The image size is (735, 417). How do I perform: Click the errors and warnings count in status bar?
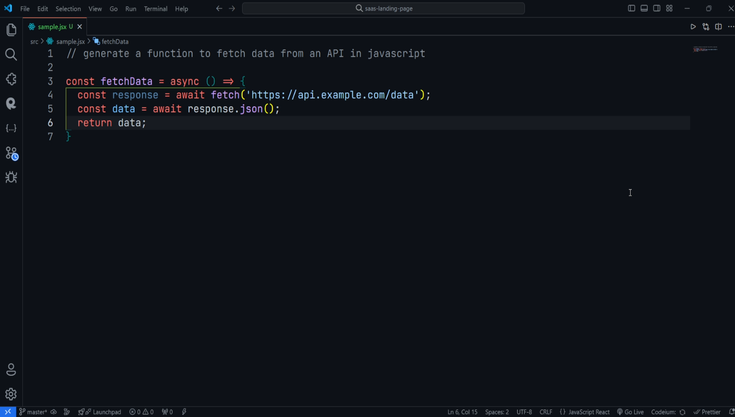[x=141, y=412]
